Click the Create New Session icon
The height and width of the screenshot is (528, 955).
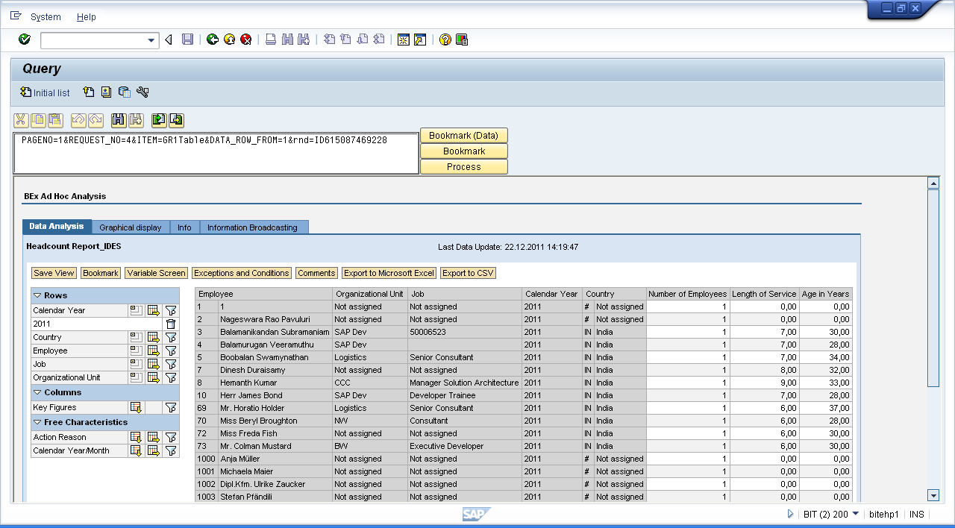pyautogui.click(x=403, y=40)
